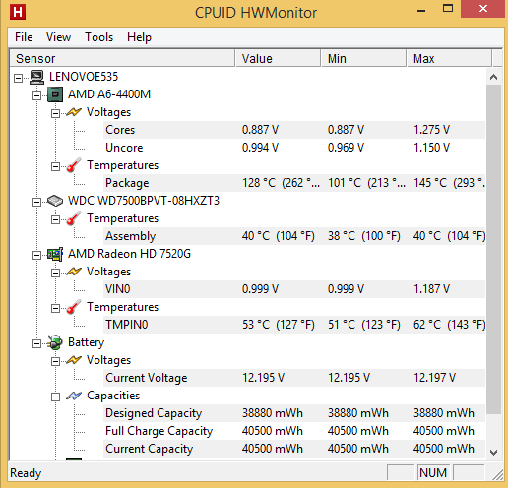This screenshot has height=488, width=508.
Task: Open the Tools menu
Action: pyautogui.click(x=98, y=37)
